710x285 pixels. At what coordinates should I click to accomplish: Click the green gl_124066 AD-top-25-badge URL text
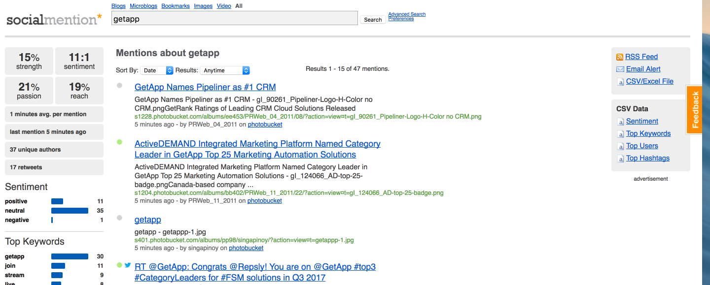[x=289, y=193]
